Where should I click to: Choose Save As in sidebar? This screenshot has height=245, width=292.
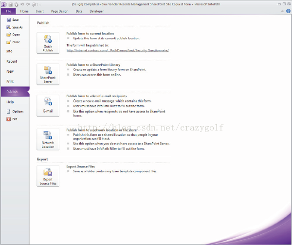pyautogui.click(x=14, y=27)
